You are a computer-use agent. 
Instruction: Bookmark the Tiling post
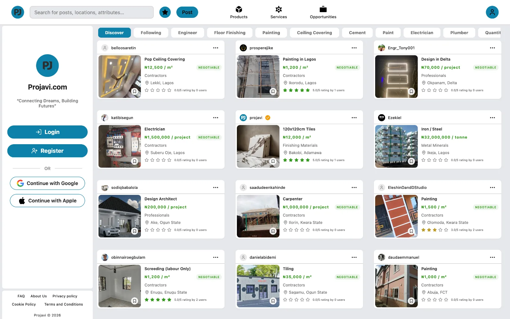273,301
